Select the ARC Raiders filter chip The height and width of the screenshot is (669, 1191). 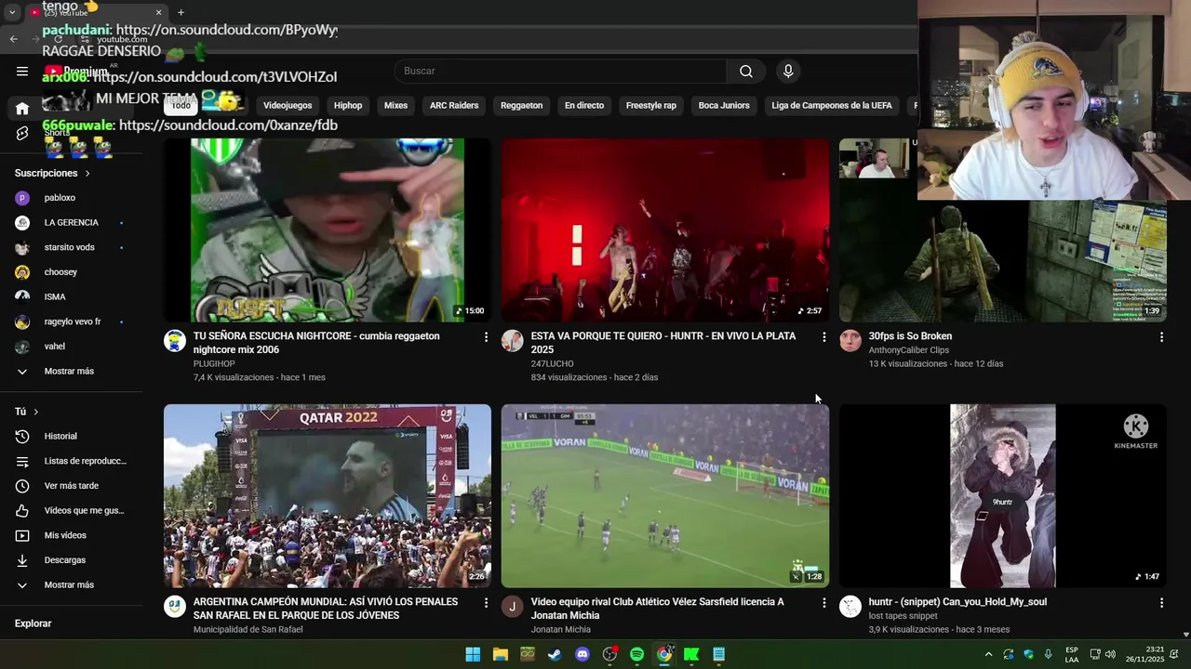click(454, 106)
